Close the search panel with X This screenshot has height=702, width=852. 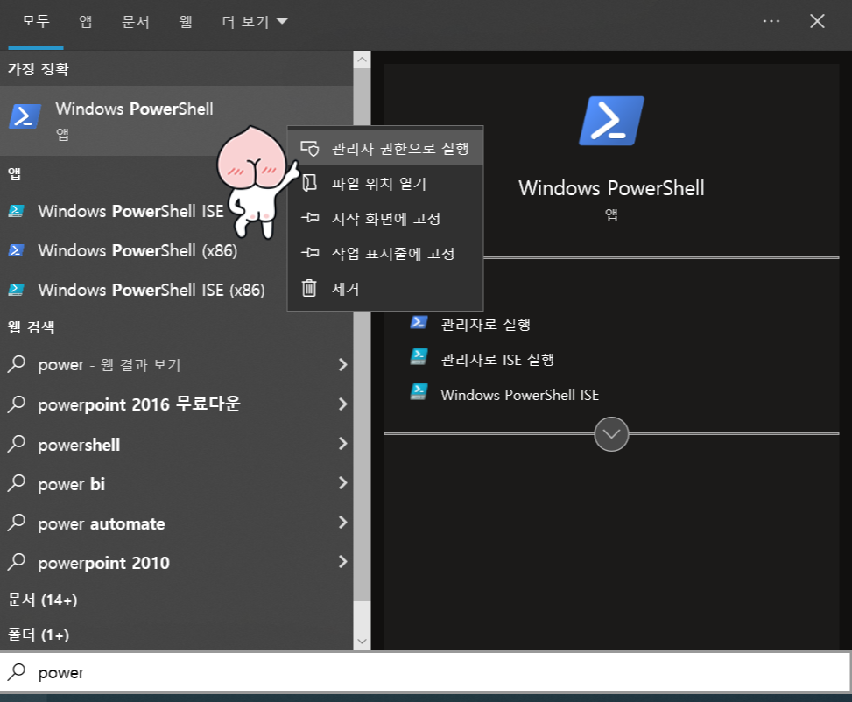(817, 21)
